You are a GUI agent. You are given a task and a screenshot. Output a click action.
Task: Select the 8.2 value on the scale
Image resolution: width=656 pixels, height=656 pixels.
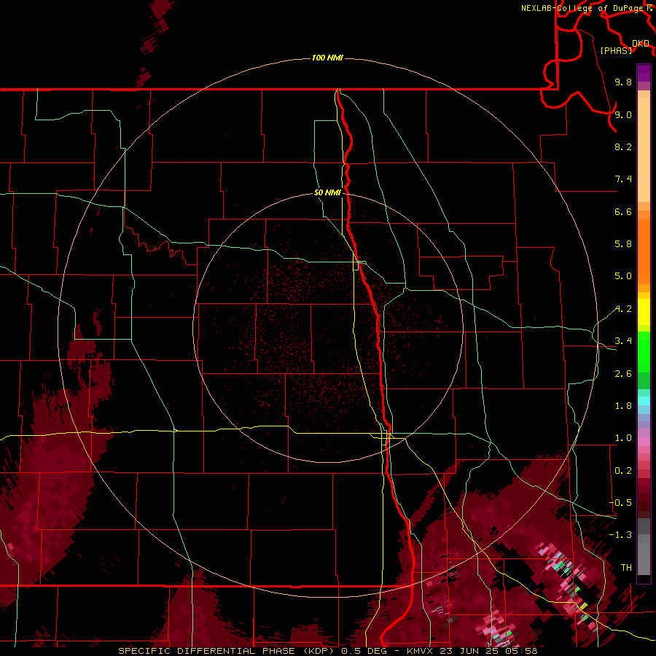pyautogui.click(x=623, y=147)
